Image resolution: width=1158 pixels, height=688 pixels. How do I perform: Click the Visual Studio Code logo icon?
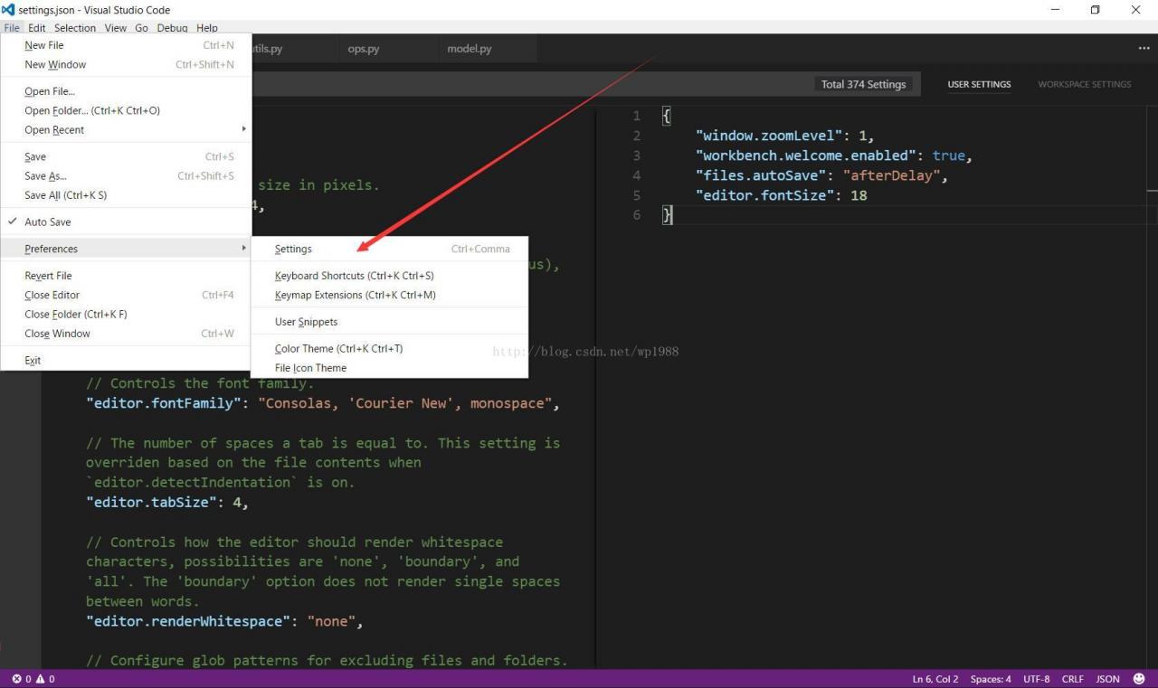[x=8, y=10]
